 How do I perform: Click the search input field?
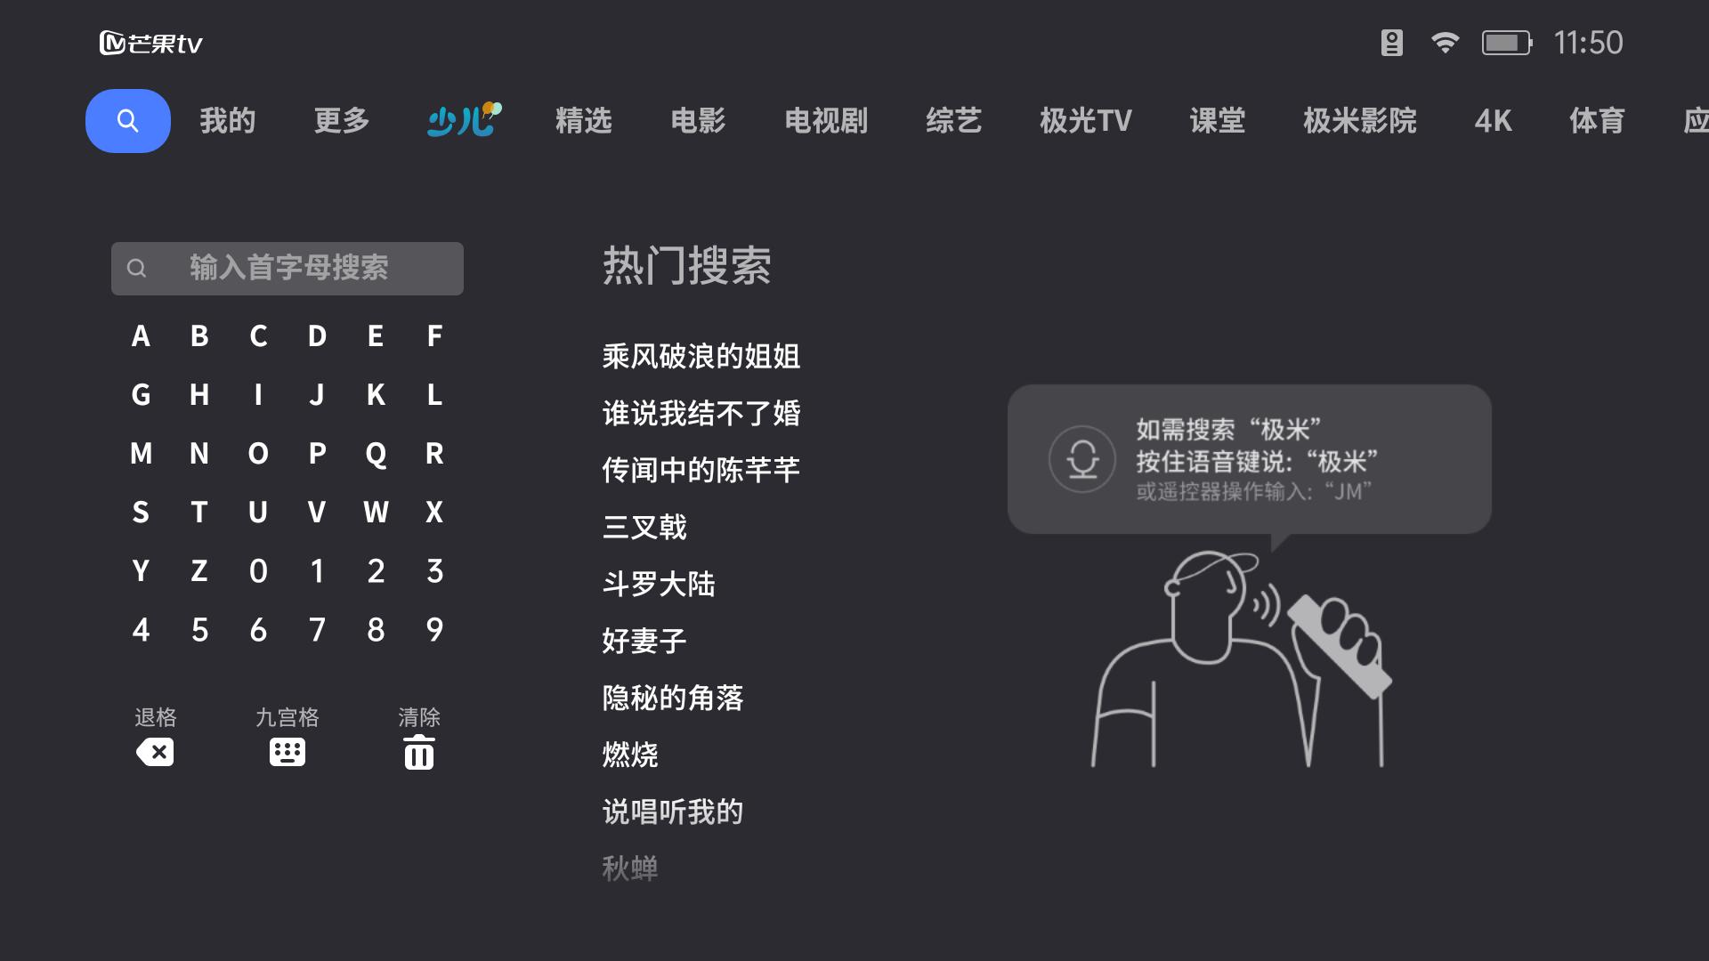click(x=288, y=268)
